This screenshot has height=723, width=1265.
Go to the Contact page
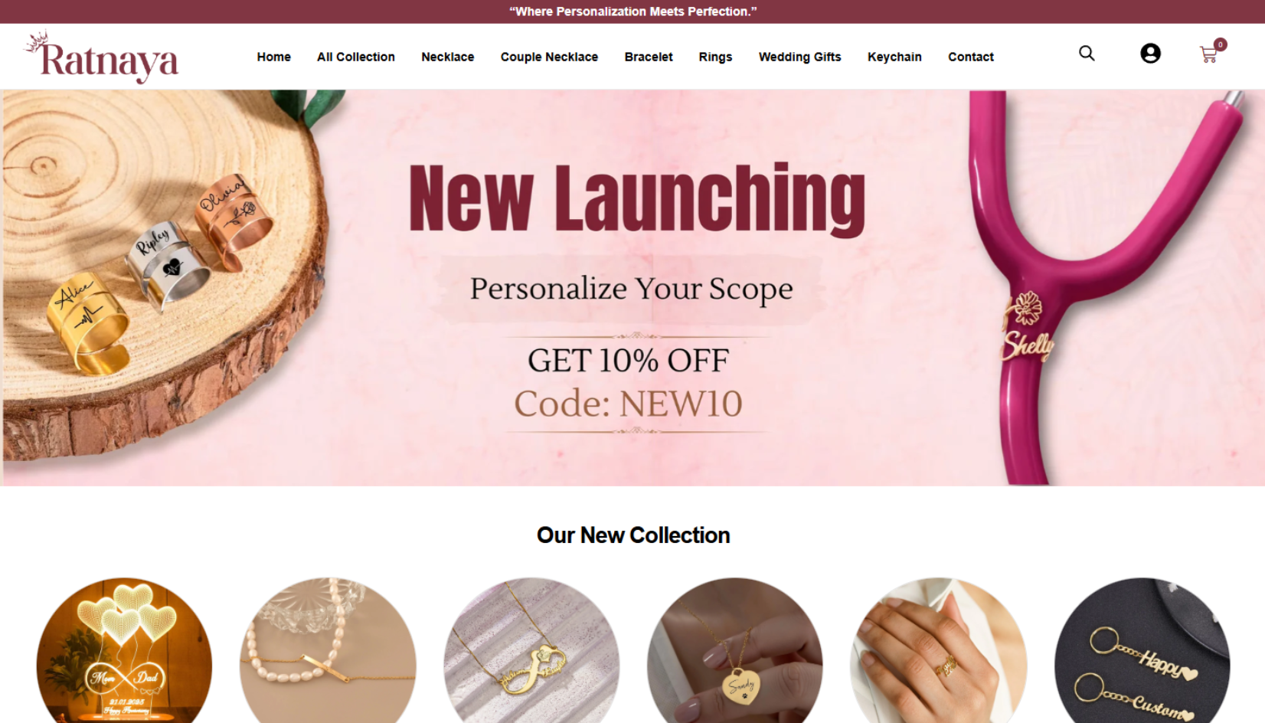point(971,57)
